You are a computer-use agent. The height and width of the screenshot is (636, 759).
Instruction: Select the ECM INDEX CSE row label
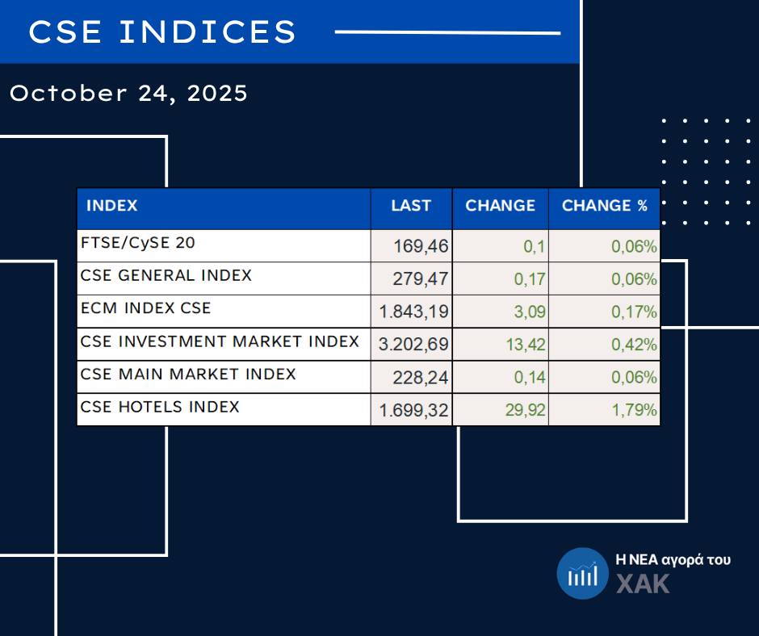pos(146,308)
